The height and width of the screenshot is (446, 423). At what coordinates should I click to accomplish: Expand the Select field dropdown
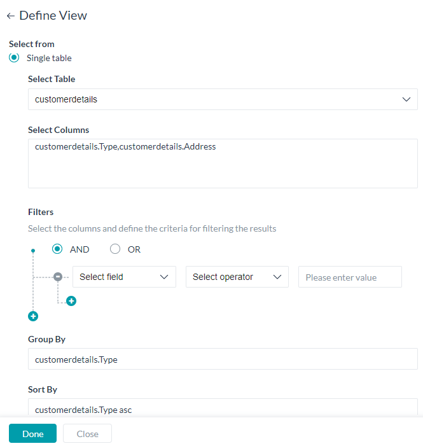[x=124, y=277]
